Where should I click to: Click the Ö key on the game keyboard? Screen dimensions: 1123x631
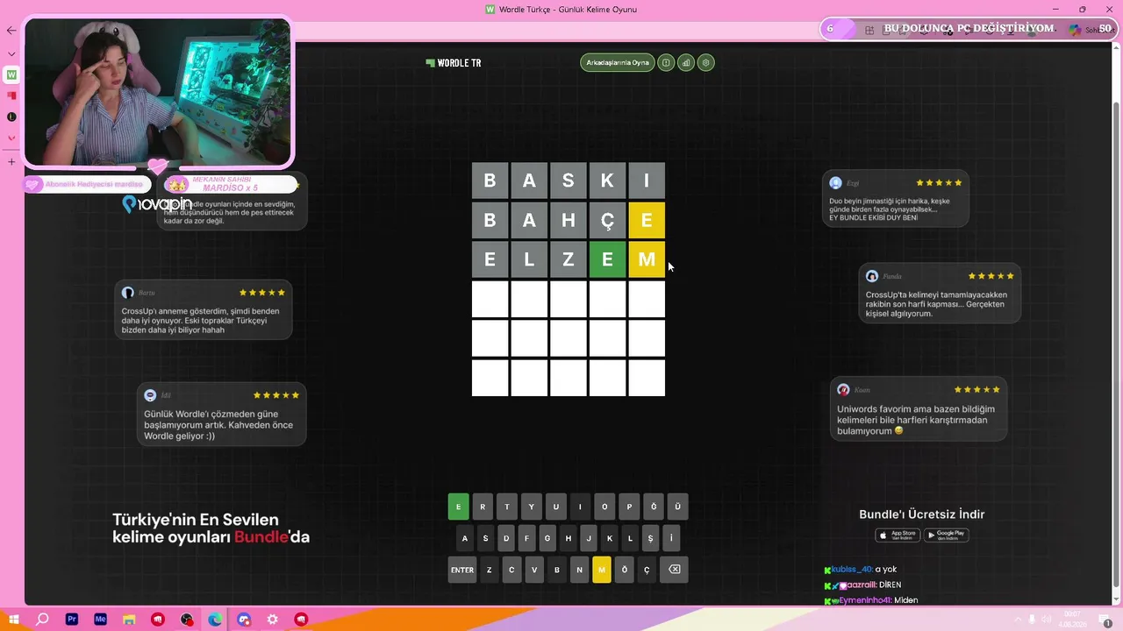click(625, 570)
